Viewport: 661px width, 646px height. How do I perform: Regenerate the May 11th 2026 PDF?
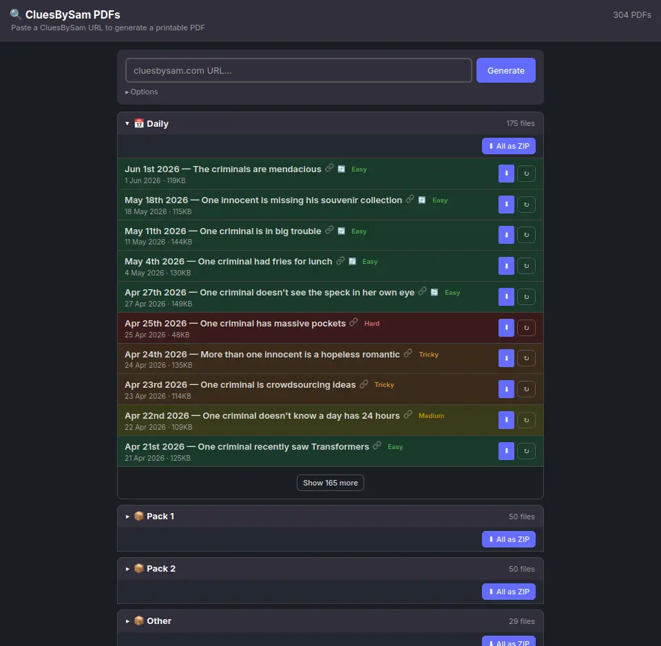click(526, 235)
